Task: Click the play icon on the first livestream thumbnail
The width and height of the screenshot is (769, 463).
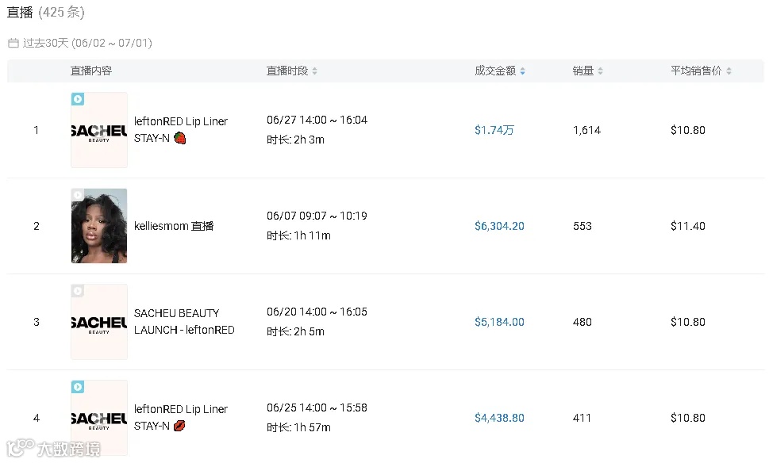Action: coord(78,99)
